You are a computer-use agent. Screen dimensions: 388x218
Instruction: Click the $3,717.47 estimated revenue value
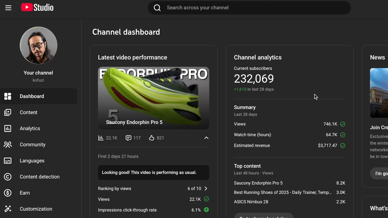(327, 146)
